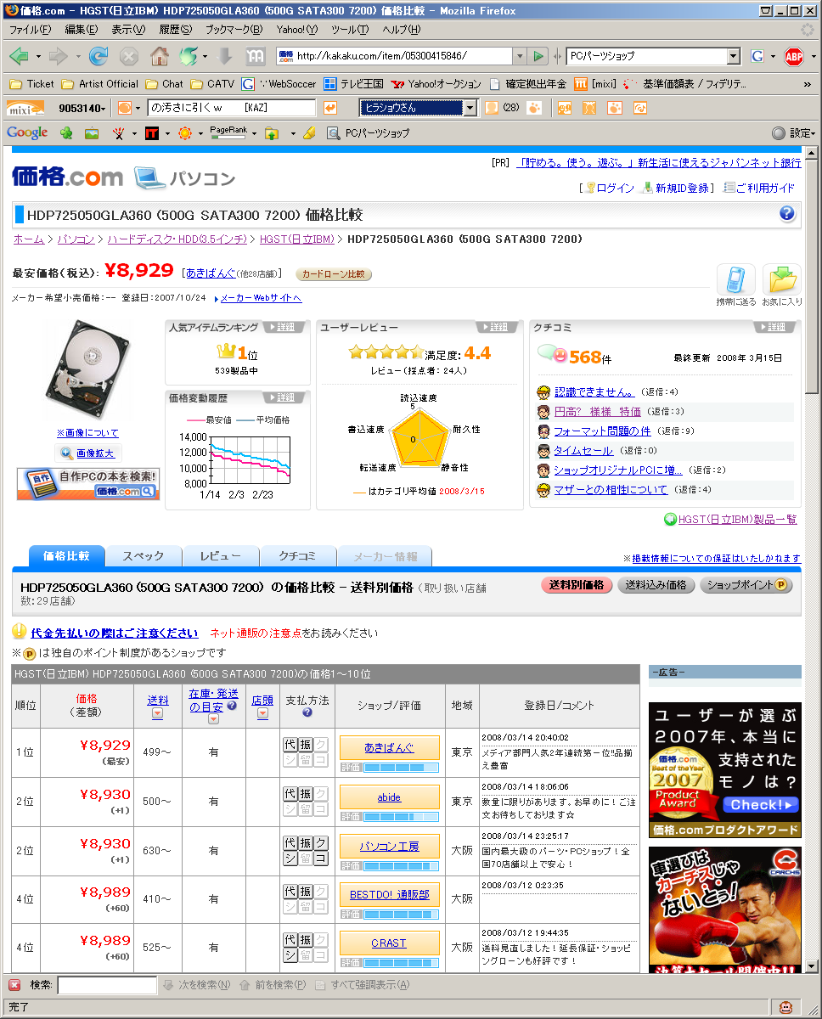
Task: Open the パソコン工房 shop link
Action: (390, 846)
